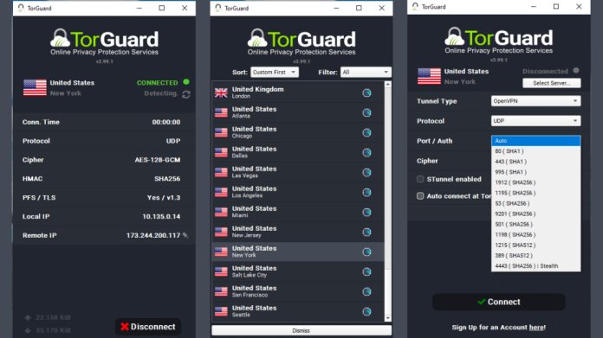Click the globe icon for United States Atlanta
The image size is (603, 338).
(x=366, y=112)
